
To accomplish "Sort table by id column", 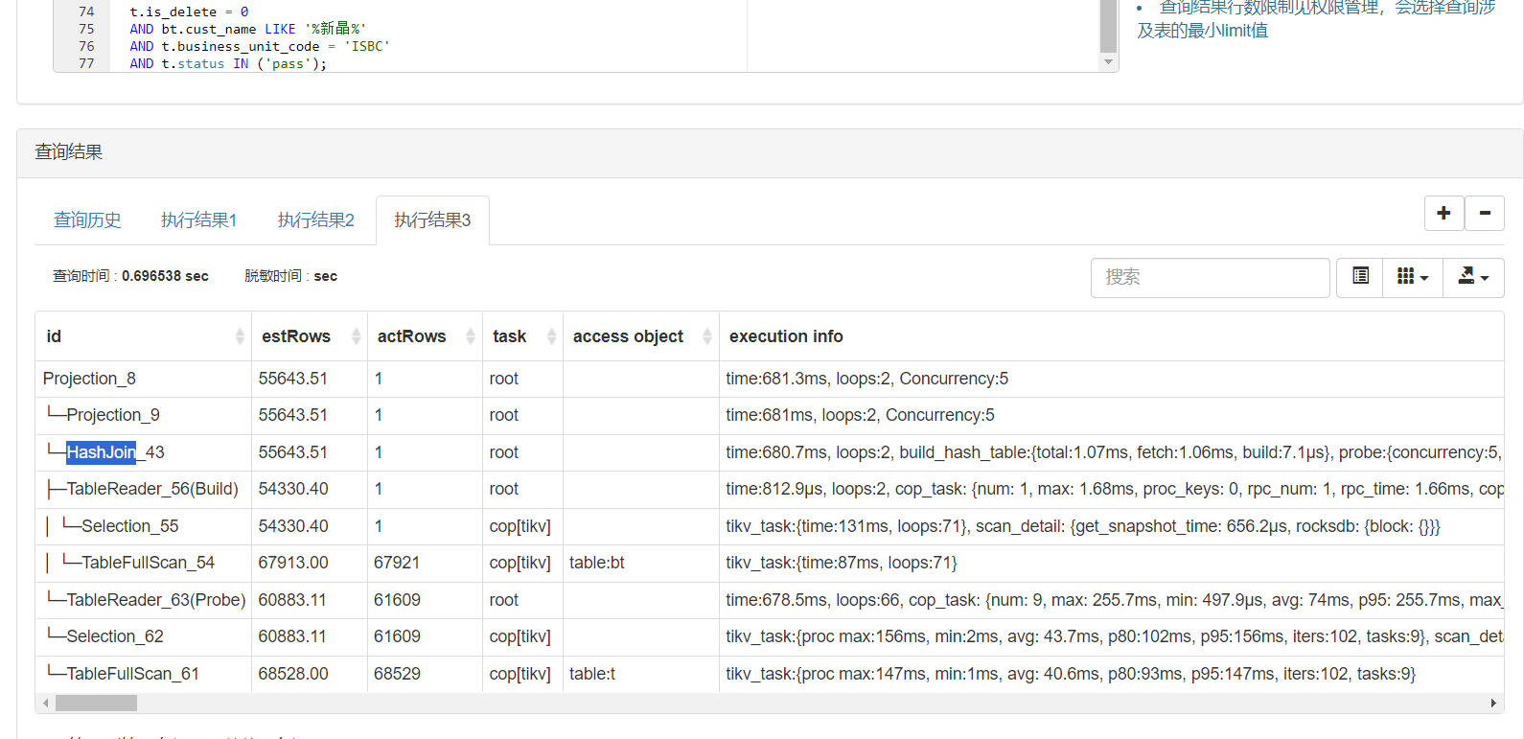I will (x=239, y=336).
